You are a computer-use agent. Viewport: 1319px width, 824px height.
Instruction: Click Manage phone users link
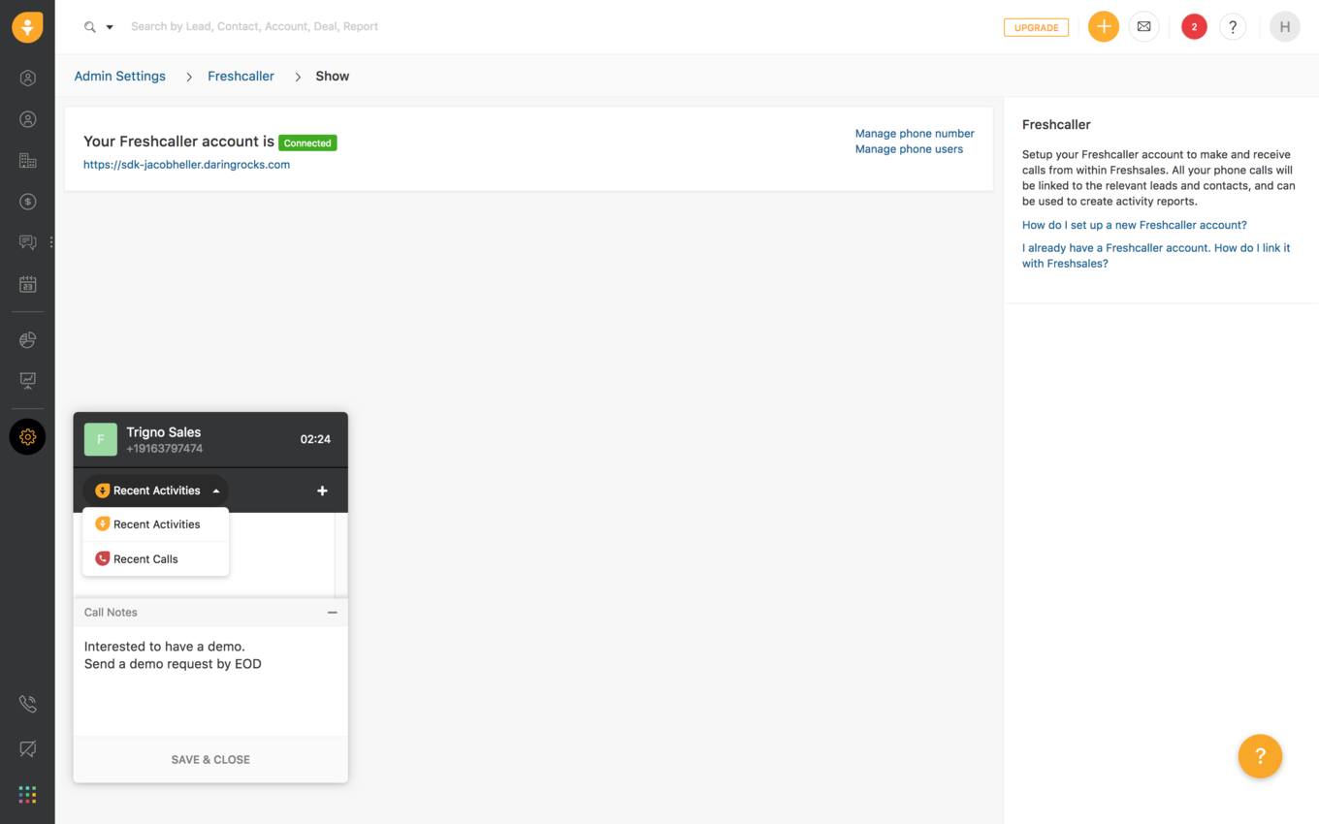(x=909, y=149)
